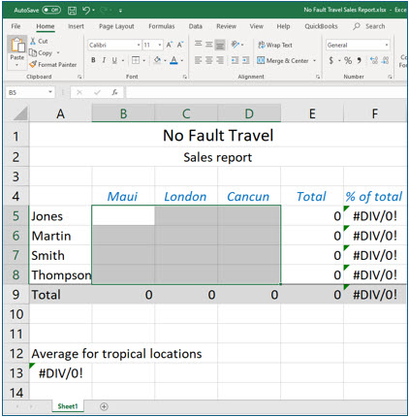Click the formula bar input
The width and height of the screenshot is (409, 417).
(x=267, y=92)
